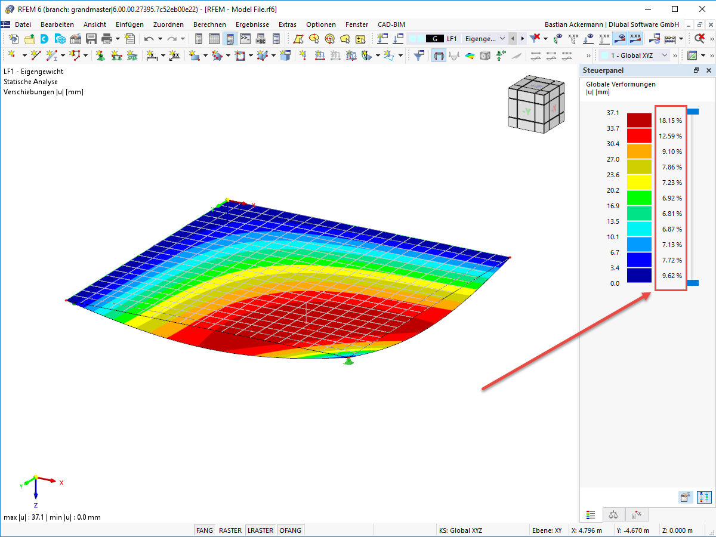This screenshot has height=537, width=716.
Task: Select the new surface tool
Action: pyautogui.click(x=194, y=55)
